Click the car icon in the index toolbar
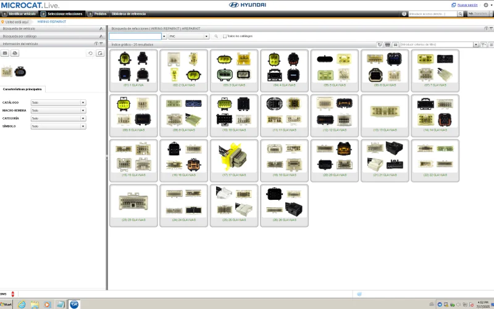Screen dimensions: 494x309 395,44
